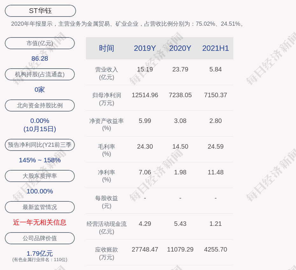Select the 1.79亿元 brand value
This screenshot has width=296, height=270.
pyautogui.click(x=40, y=253)
